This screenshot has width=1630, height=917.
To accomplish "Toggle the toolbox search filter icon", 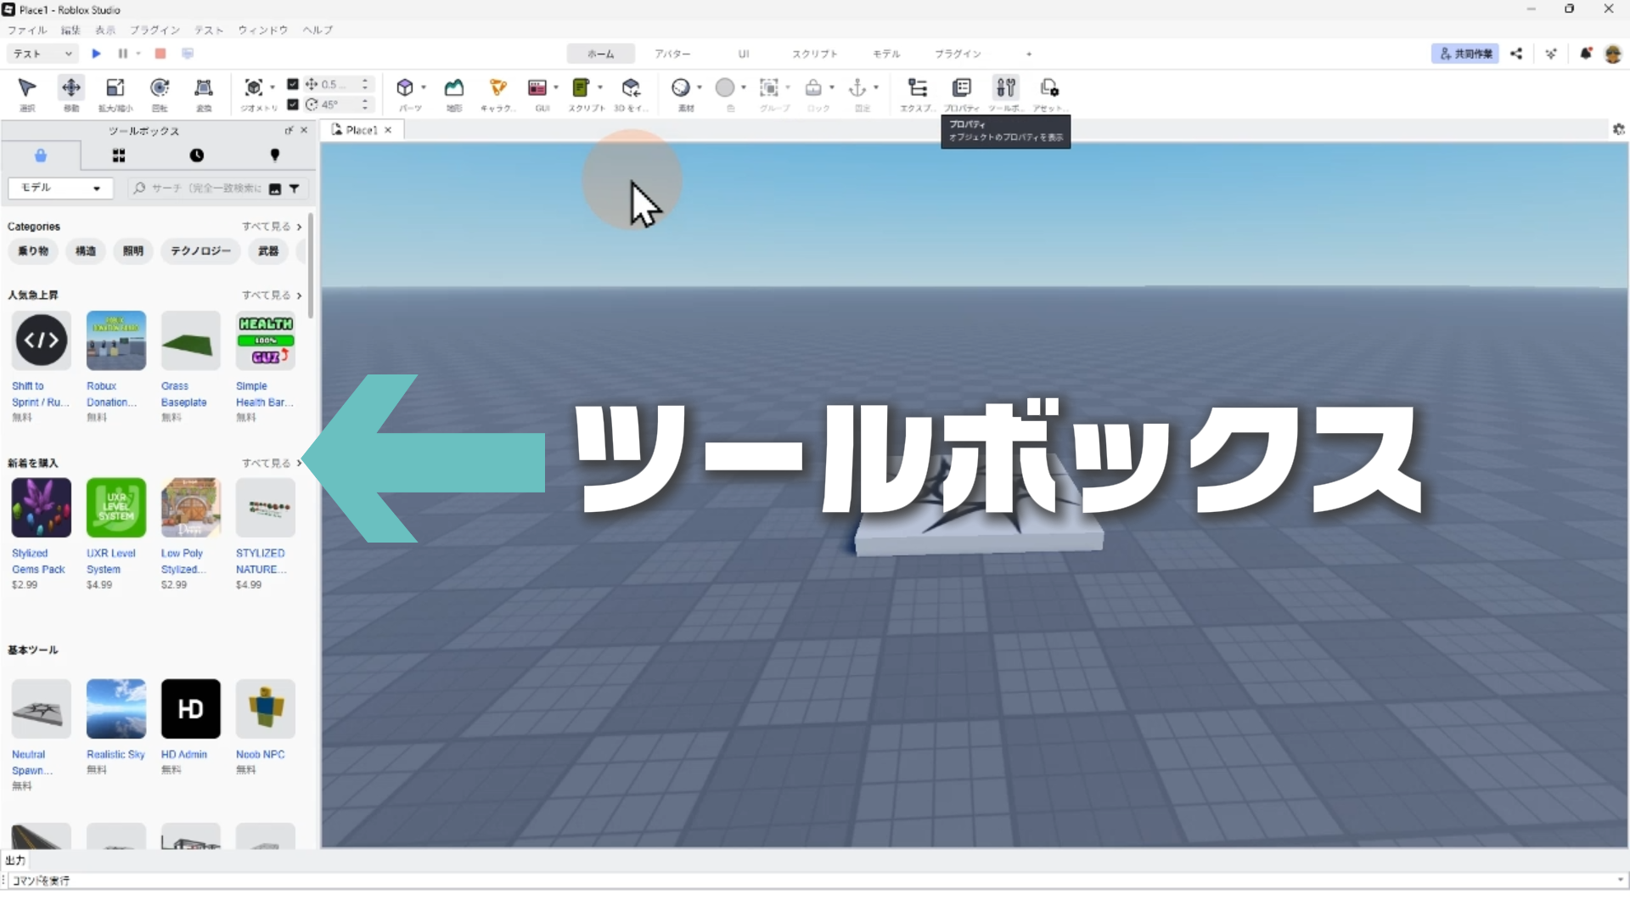I will pyautogui.click(x=295, y=188).
